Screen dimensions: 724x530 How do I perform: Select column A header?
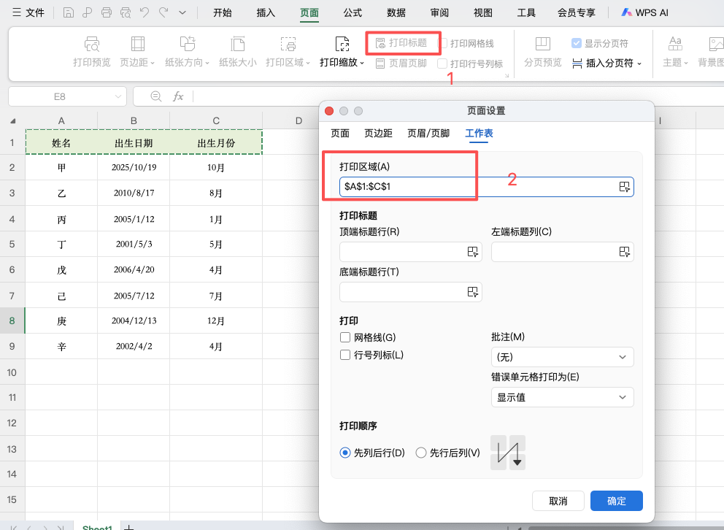61,121
